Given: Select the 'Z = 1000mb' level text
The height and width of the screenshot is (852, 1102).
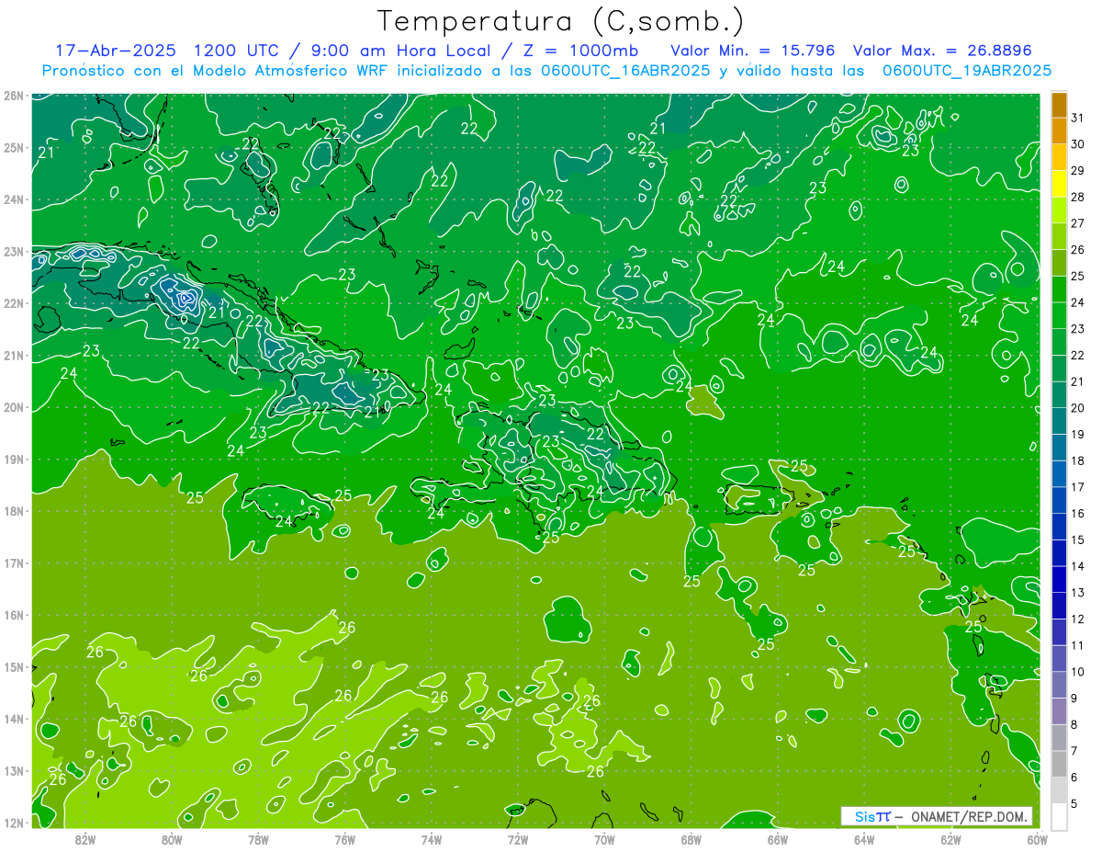Looking at the screenshot, I should (x=583, y=51).
